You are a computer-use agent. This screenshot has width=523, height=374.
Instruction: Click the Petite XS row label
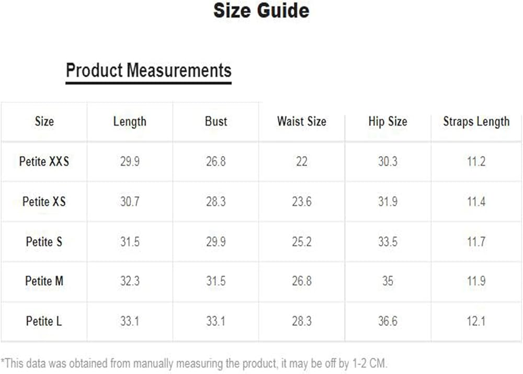click(44, 202)
